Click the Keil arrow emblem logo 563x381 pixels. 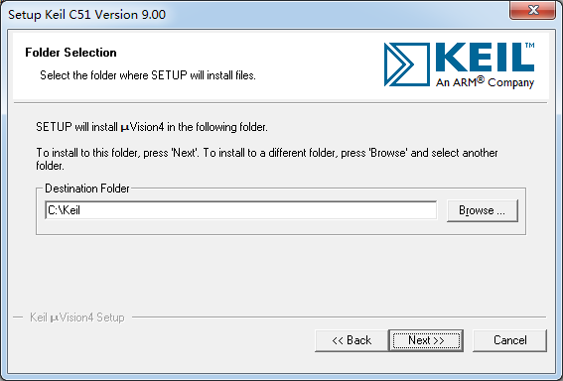(407, 64)
